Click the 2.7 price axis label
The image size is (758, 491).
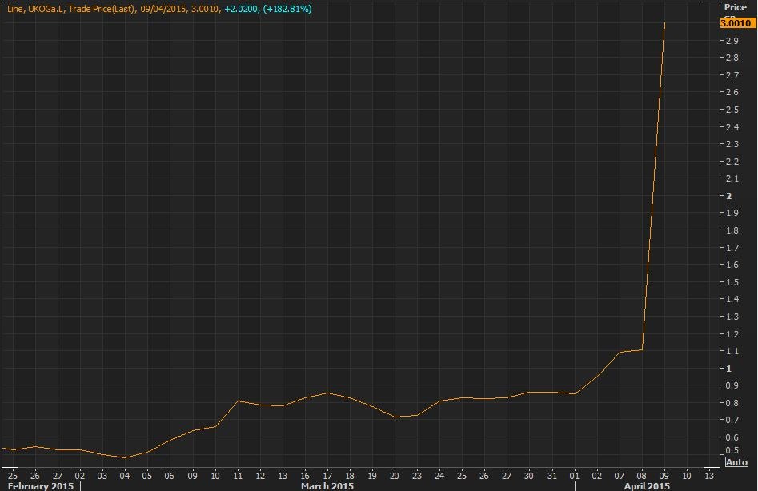pos(732,75)
